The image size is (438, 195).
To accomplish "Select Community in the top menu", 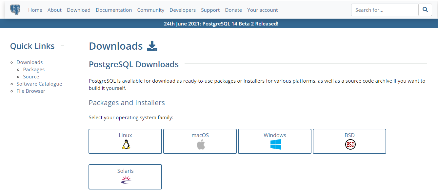I will coord(151,10).
